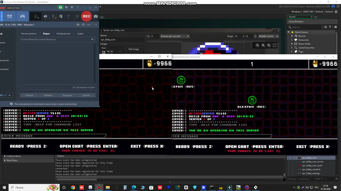Select spr_lobby_icon_arrow in asset tree
This screenshot has height=191, width=341.
click(313, 162)
